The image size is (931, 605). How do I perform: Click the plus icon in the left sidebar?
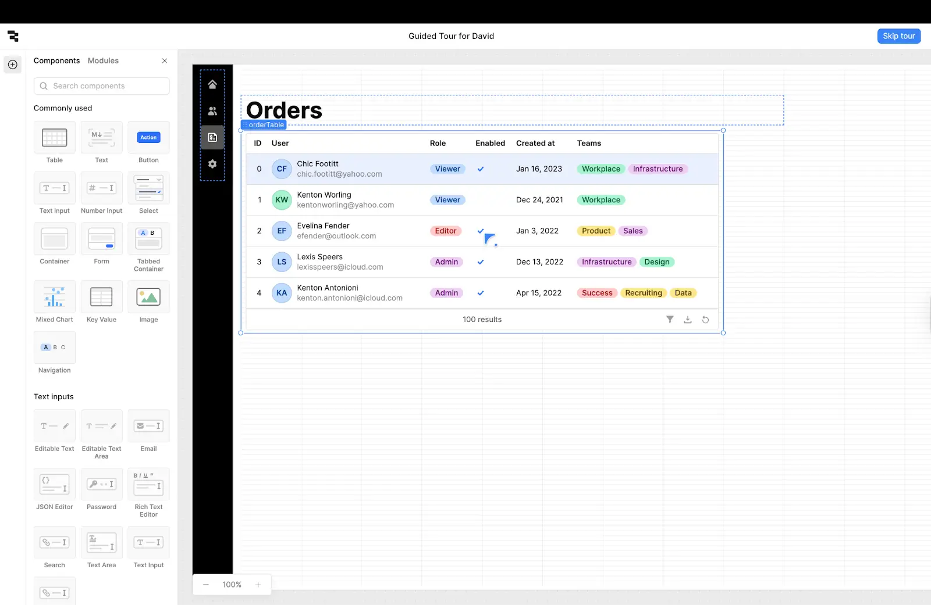point(13,65)
